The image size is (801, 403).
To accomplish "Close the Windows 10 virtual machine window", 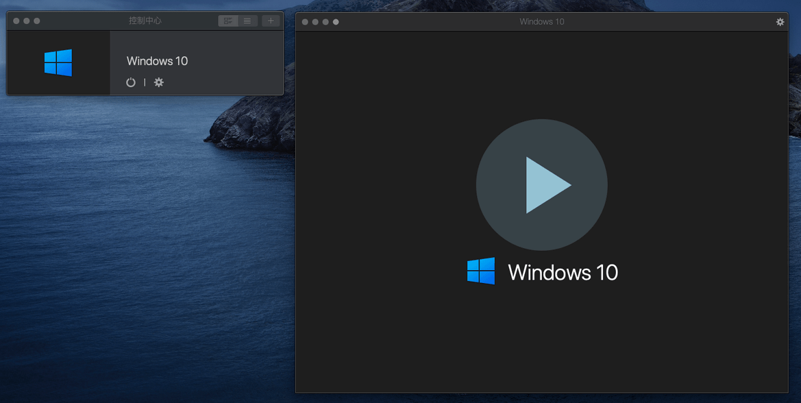I will (x=305, y=22).
